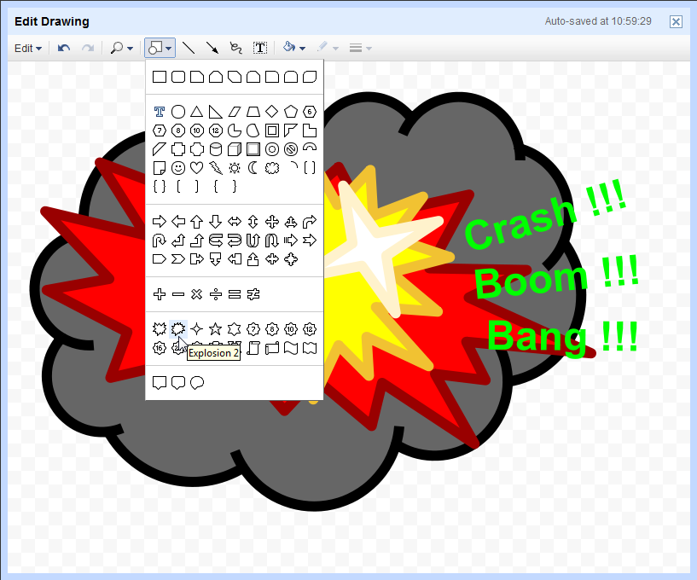Screen dimensions: 697x580
Task: Select the crescent moon shape
Action: pyautogui.click(x=253, y=168)
